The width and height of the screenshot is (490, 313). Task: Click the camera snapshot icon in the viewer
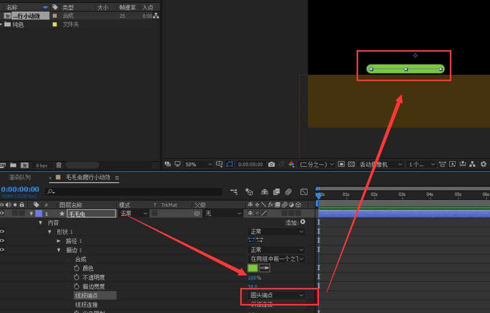click(271, 164)
